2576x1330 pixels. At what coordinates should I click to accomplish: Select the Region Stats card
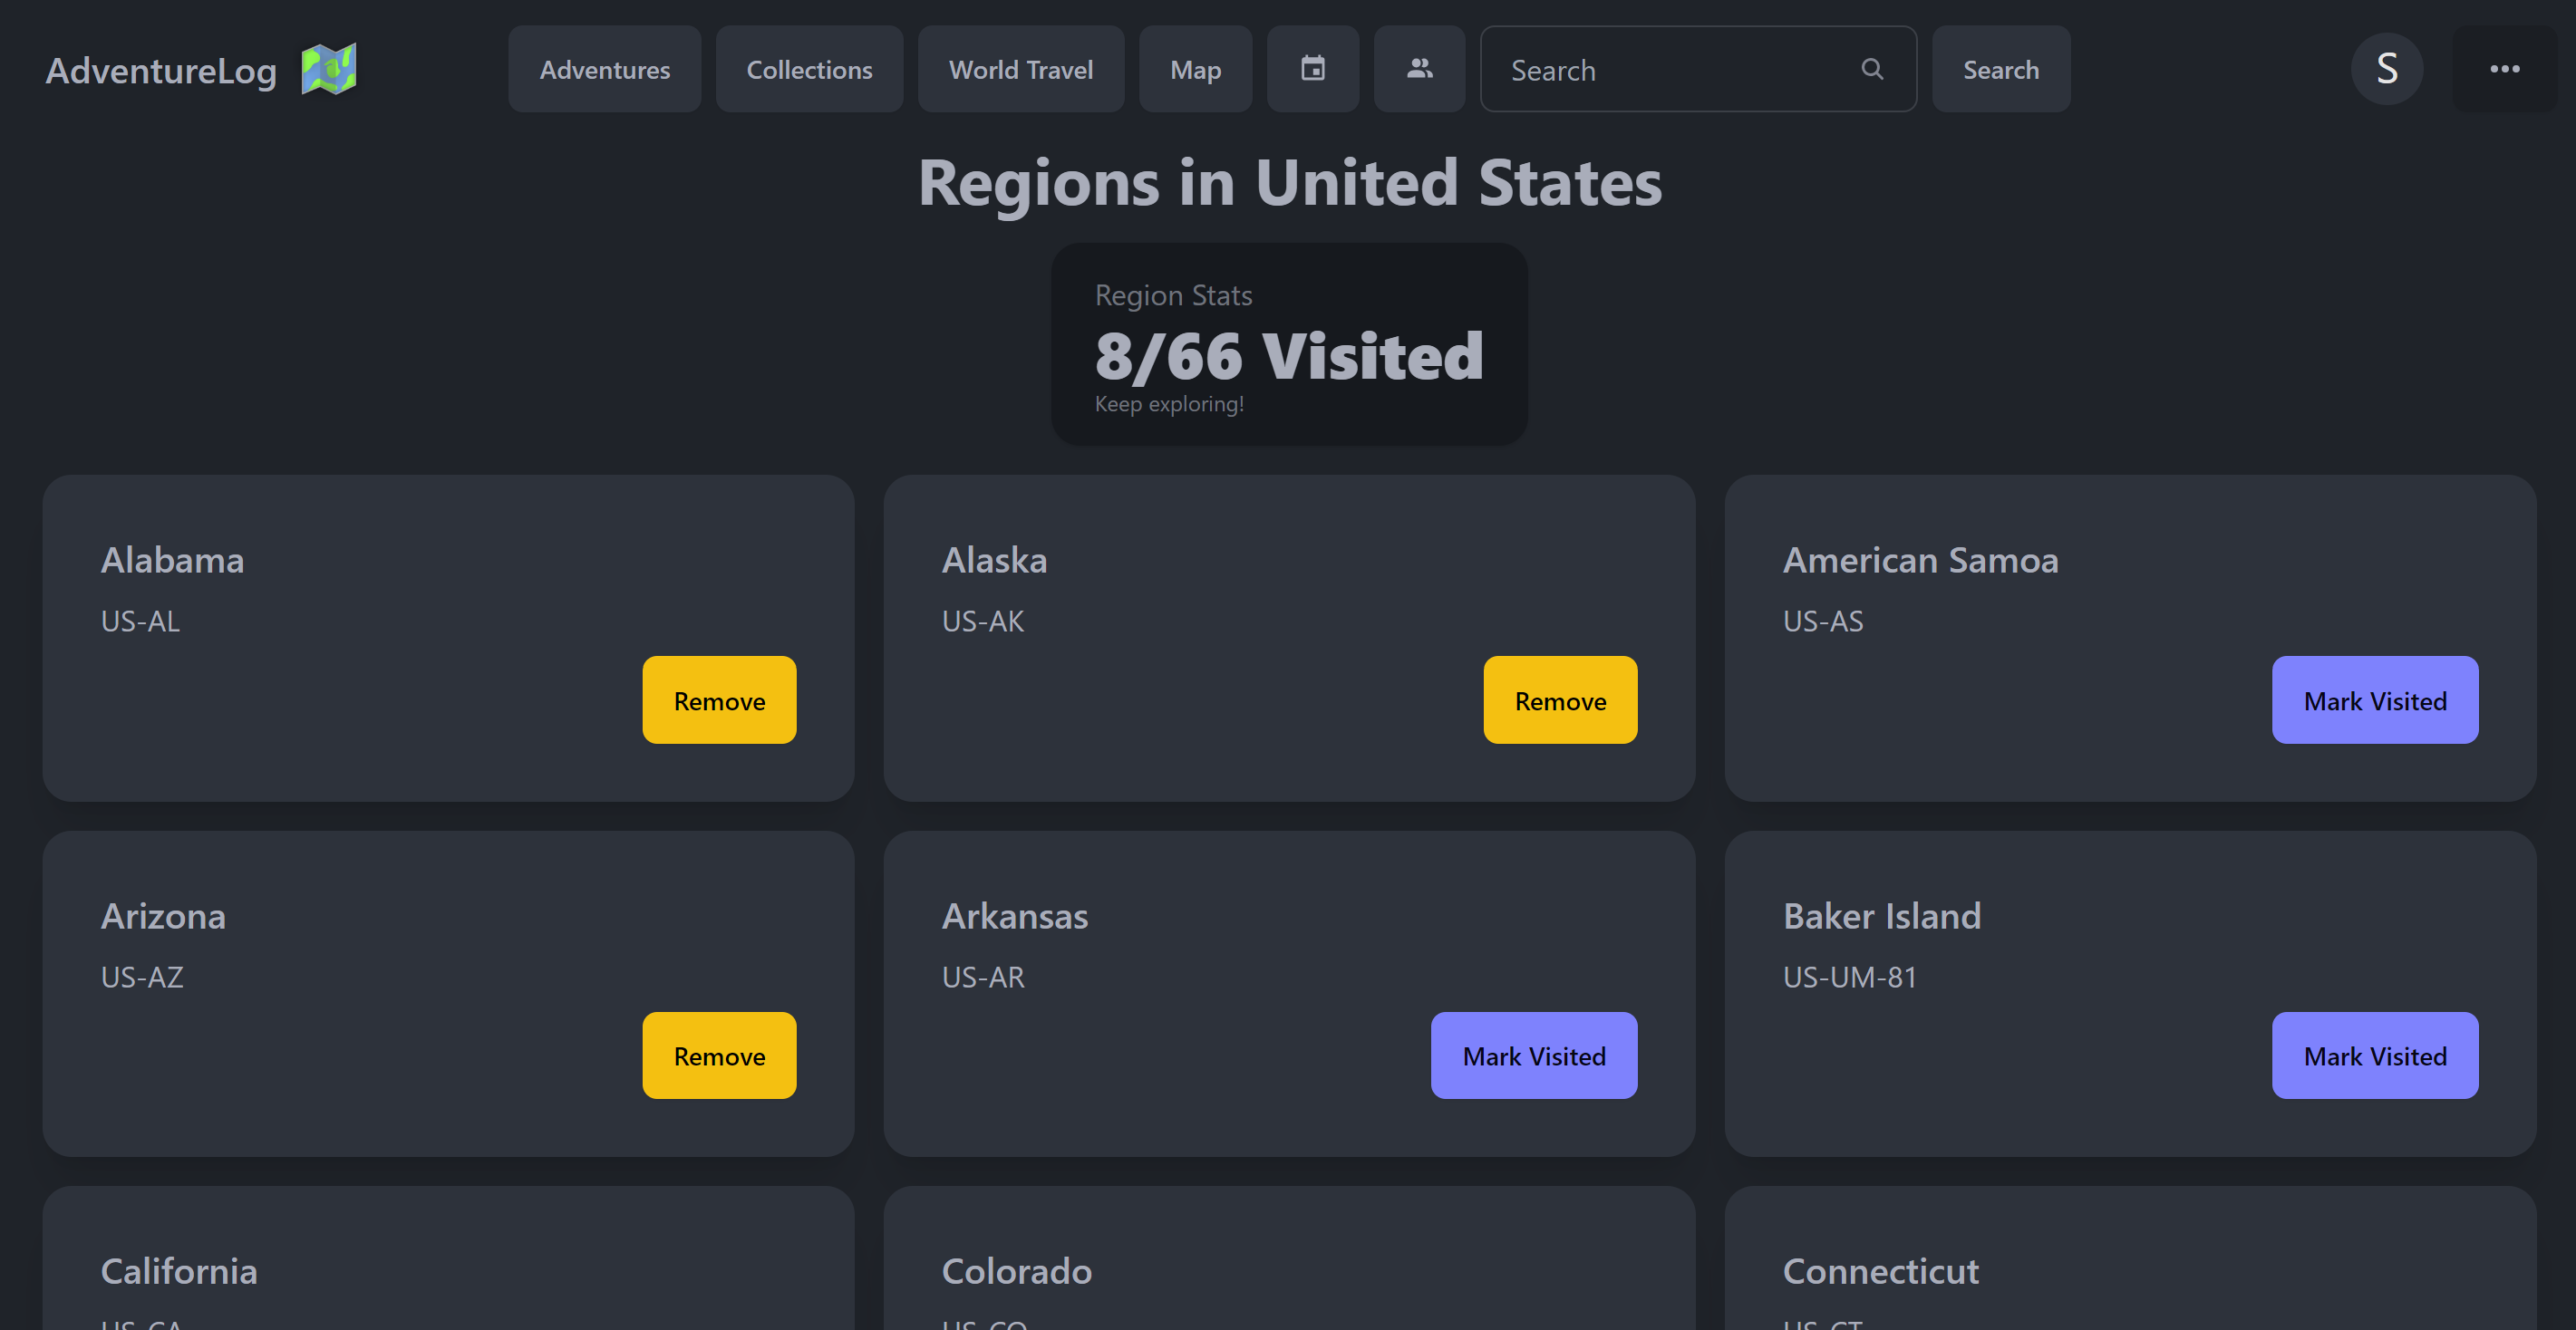coord(1289,343)
